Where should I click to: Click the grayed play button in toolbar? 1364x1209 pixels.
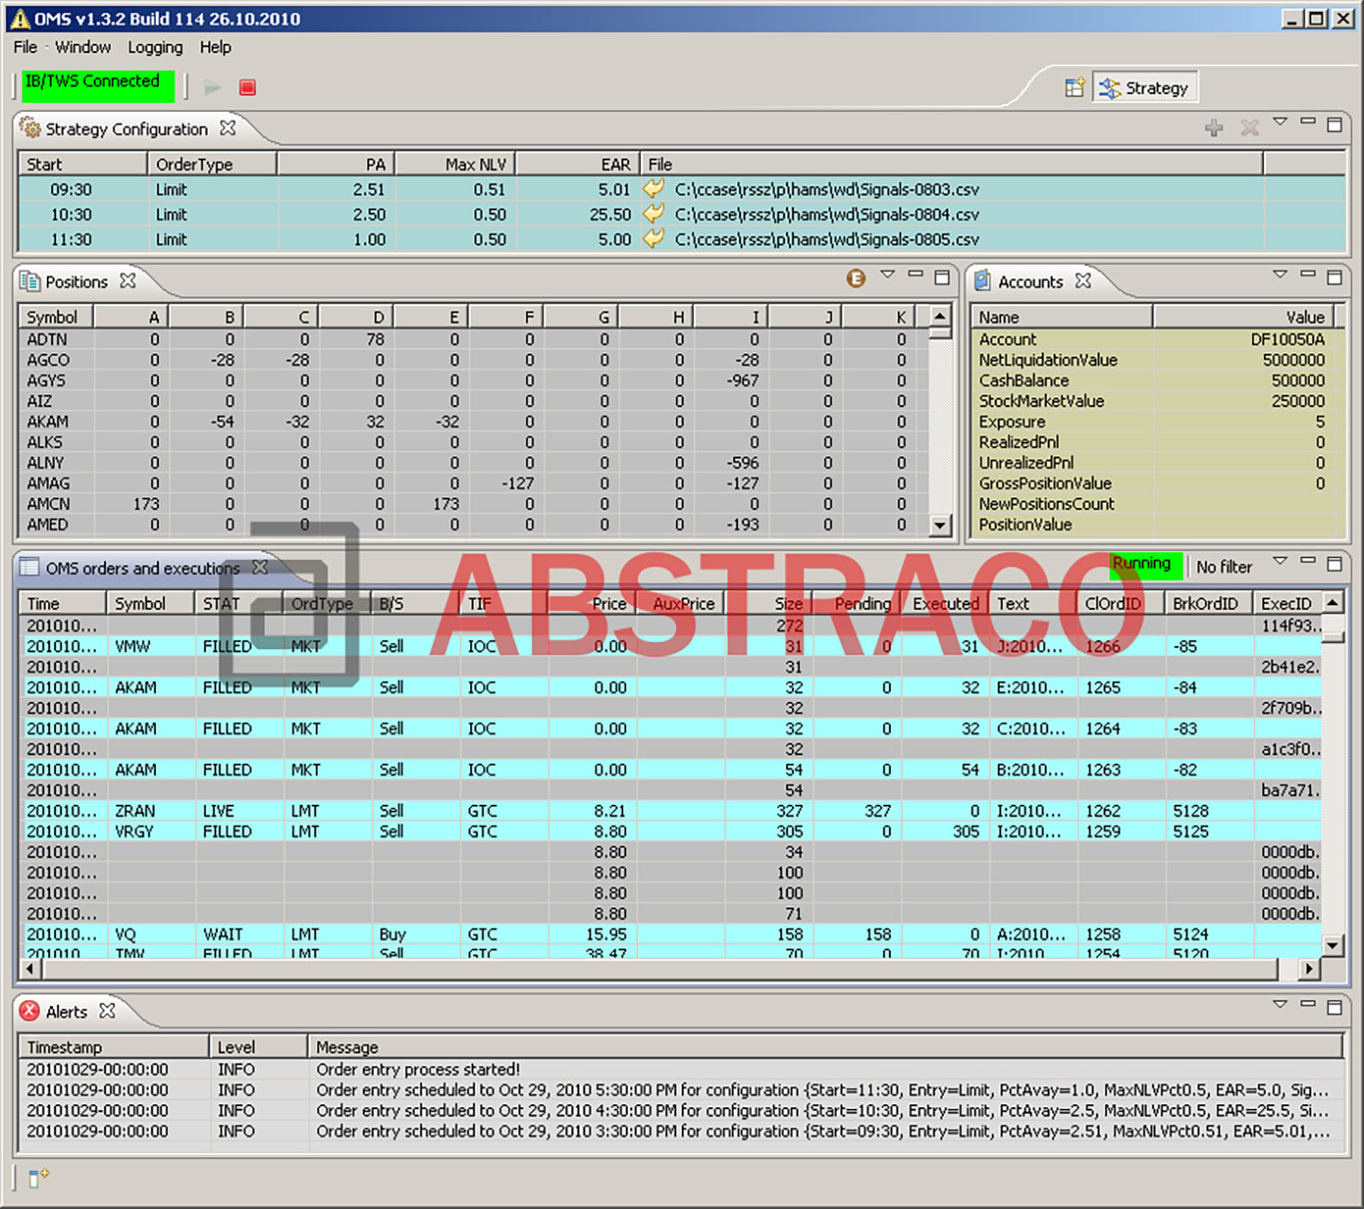(212, 88)
